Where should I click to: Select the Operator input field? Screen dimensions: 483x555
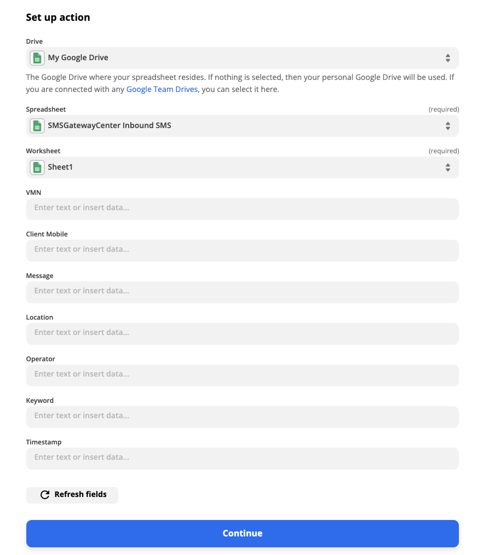pos(243,375)
